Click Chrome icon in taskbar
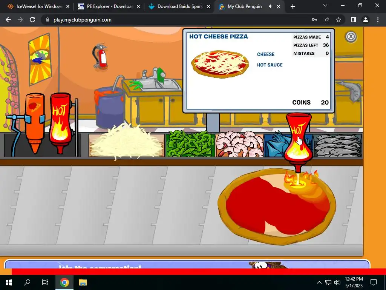This screenshot has height=290, width=386. click(x=64, y=282)
